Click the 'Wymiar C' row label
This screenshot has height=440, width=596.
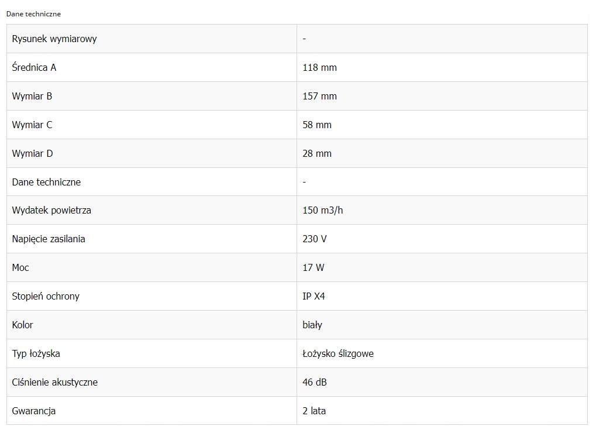32,125
